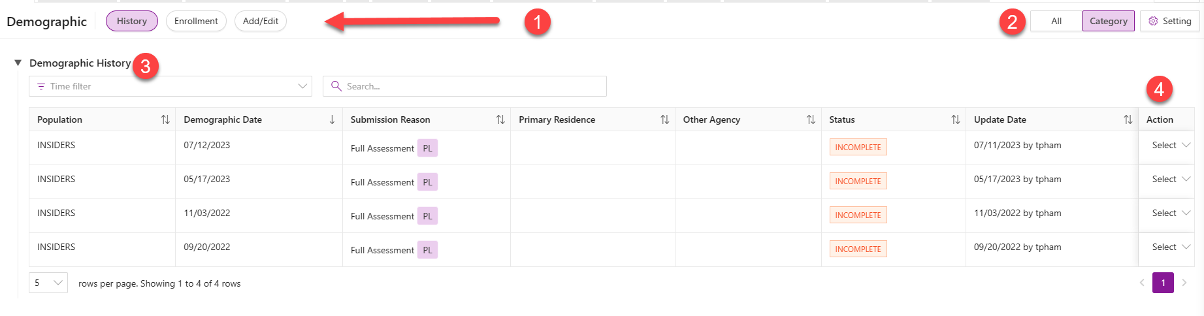The height and width of the screenshot is (316, 1204).
Task: Collapse the Demographic History section
Action: 18,63
